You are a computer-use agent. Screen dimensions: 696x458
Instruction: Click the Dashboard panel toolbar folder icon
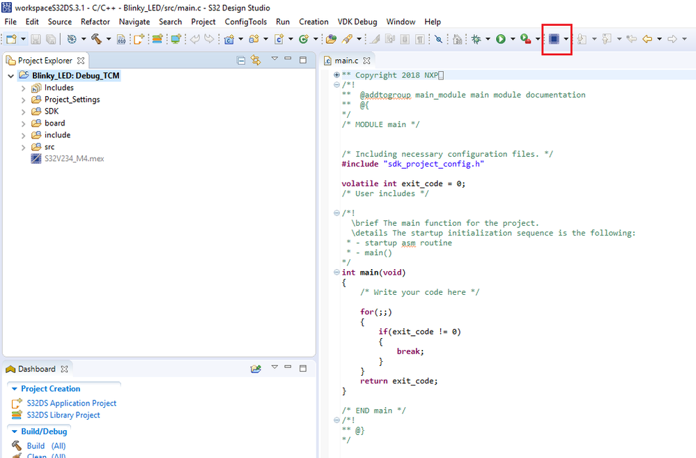[256, 369]
